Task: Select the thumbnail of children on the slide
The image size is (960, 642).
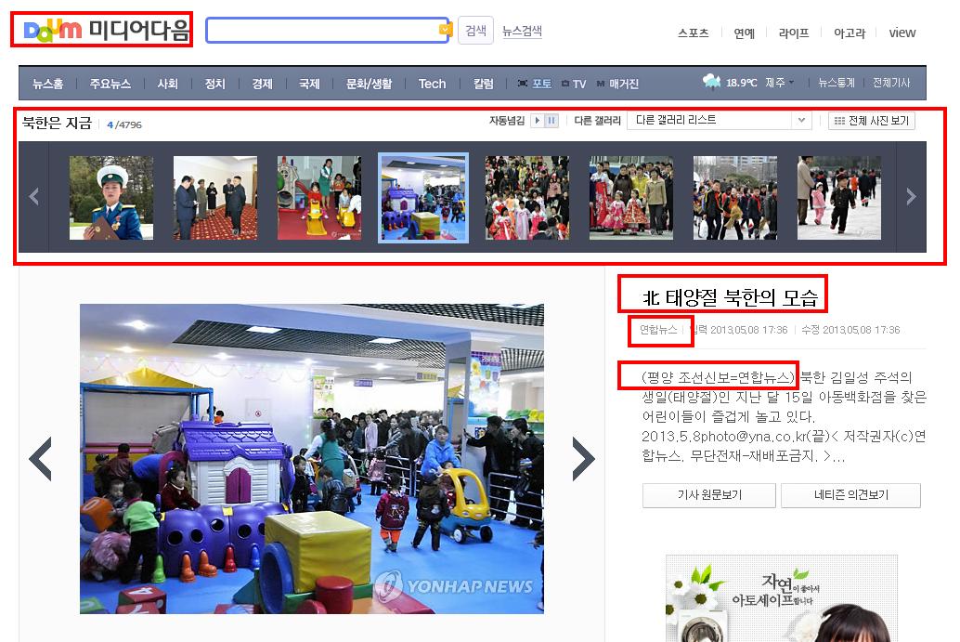Action: tap(319, 198)
